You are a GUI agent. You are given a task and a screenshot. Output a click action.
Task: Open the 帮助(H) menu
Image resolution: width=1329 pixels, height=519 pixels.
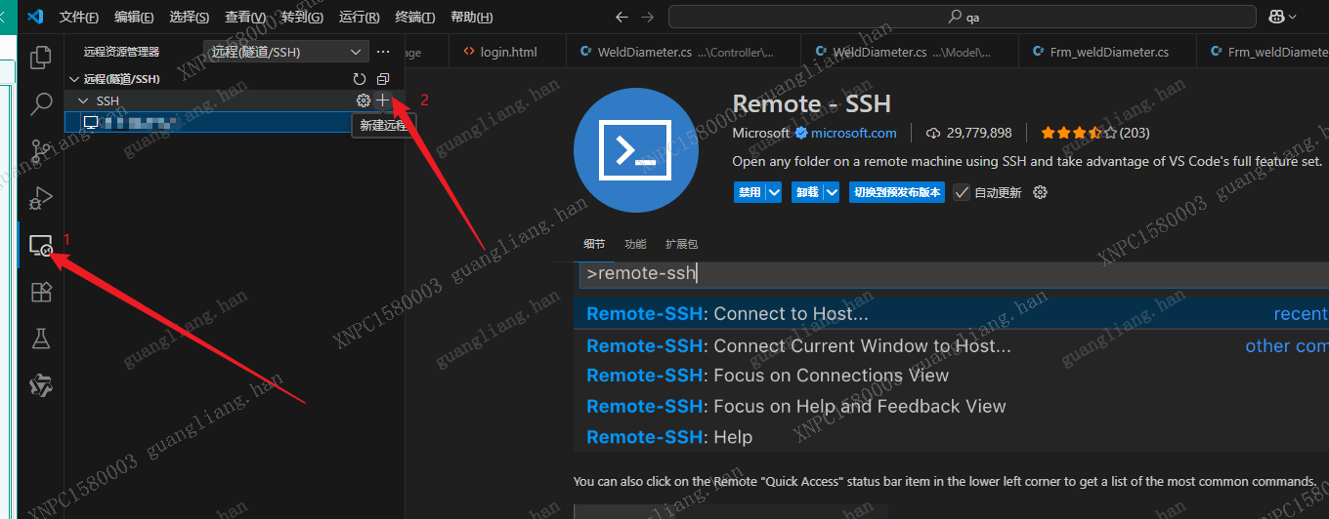pos(472,17)
